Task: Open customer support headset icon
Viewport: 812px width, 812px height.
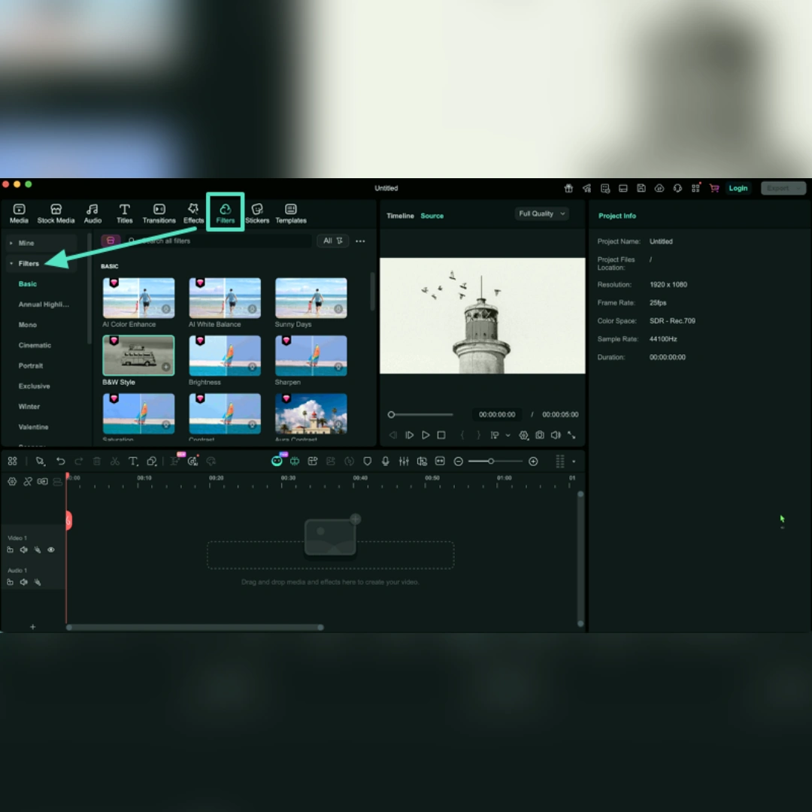Action: 677,189
